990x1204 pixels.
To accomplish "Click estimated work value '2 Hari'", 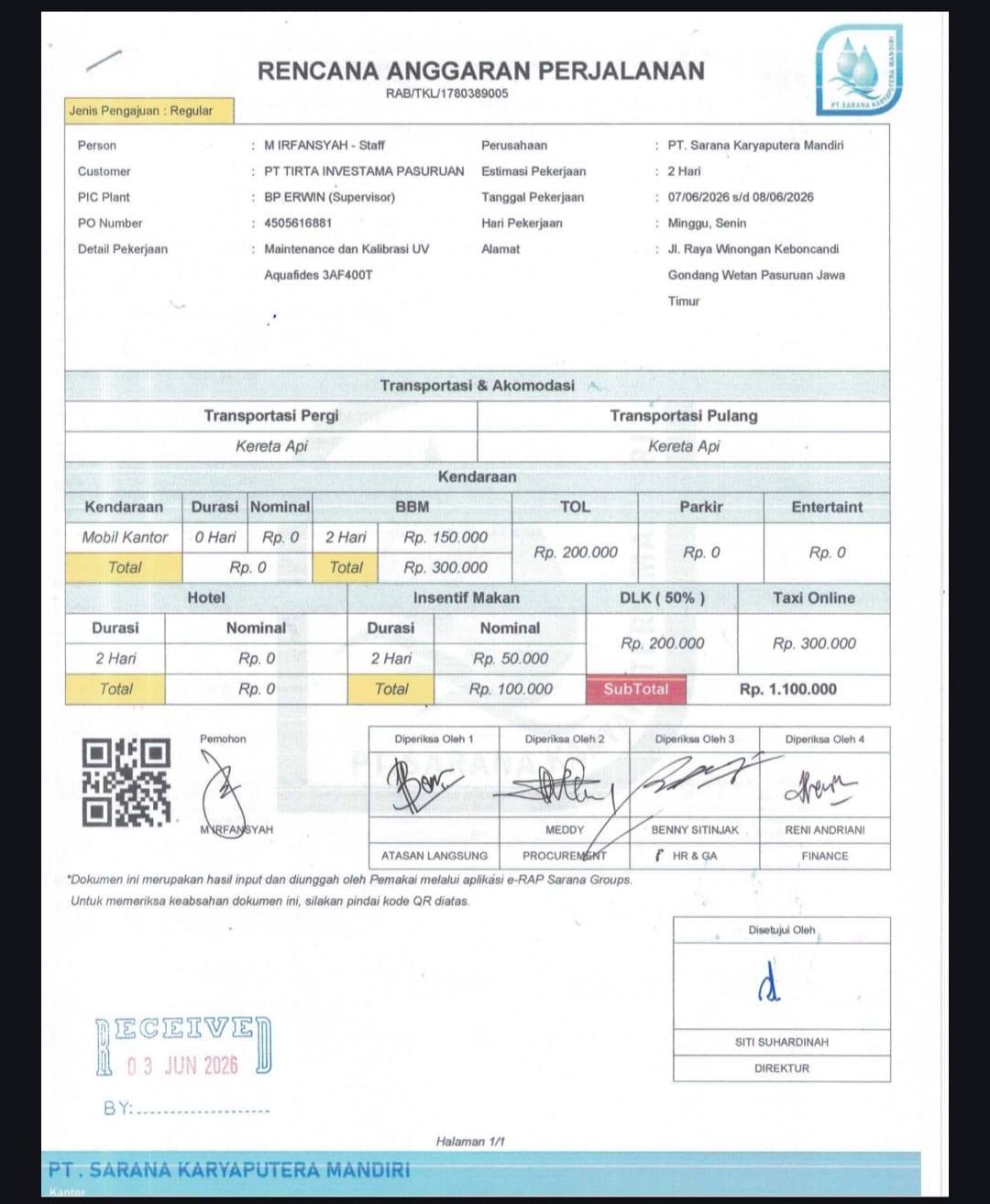I will [x=684, y=171].
